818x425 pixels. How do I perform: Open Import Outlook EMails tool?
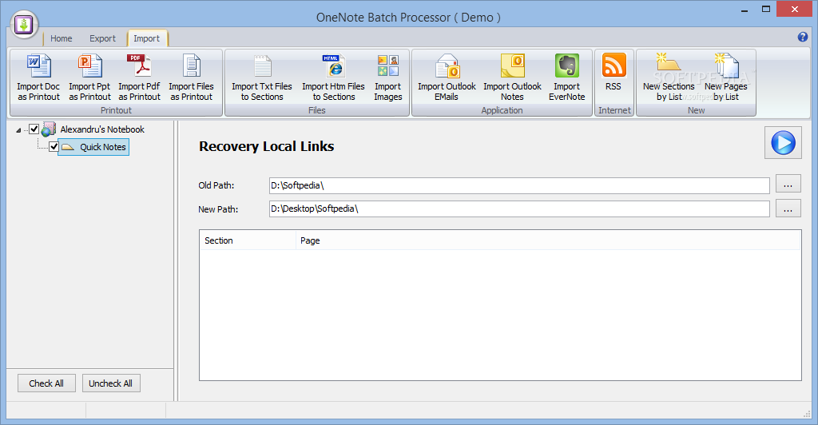447,77
